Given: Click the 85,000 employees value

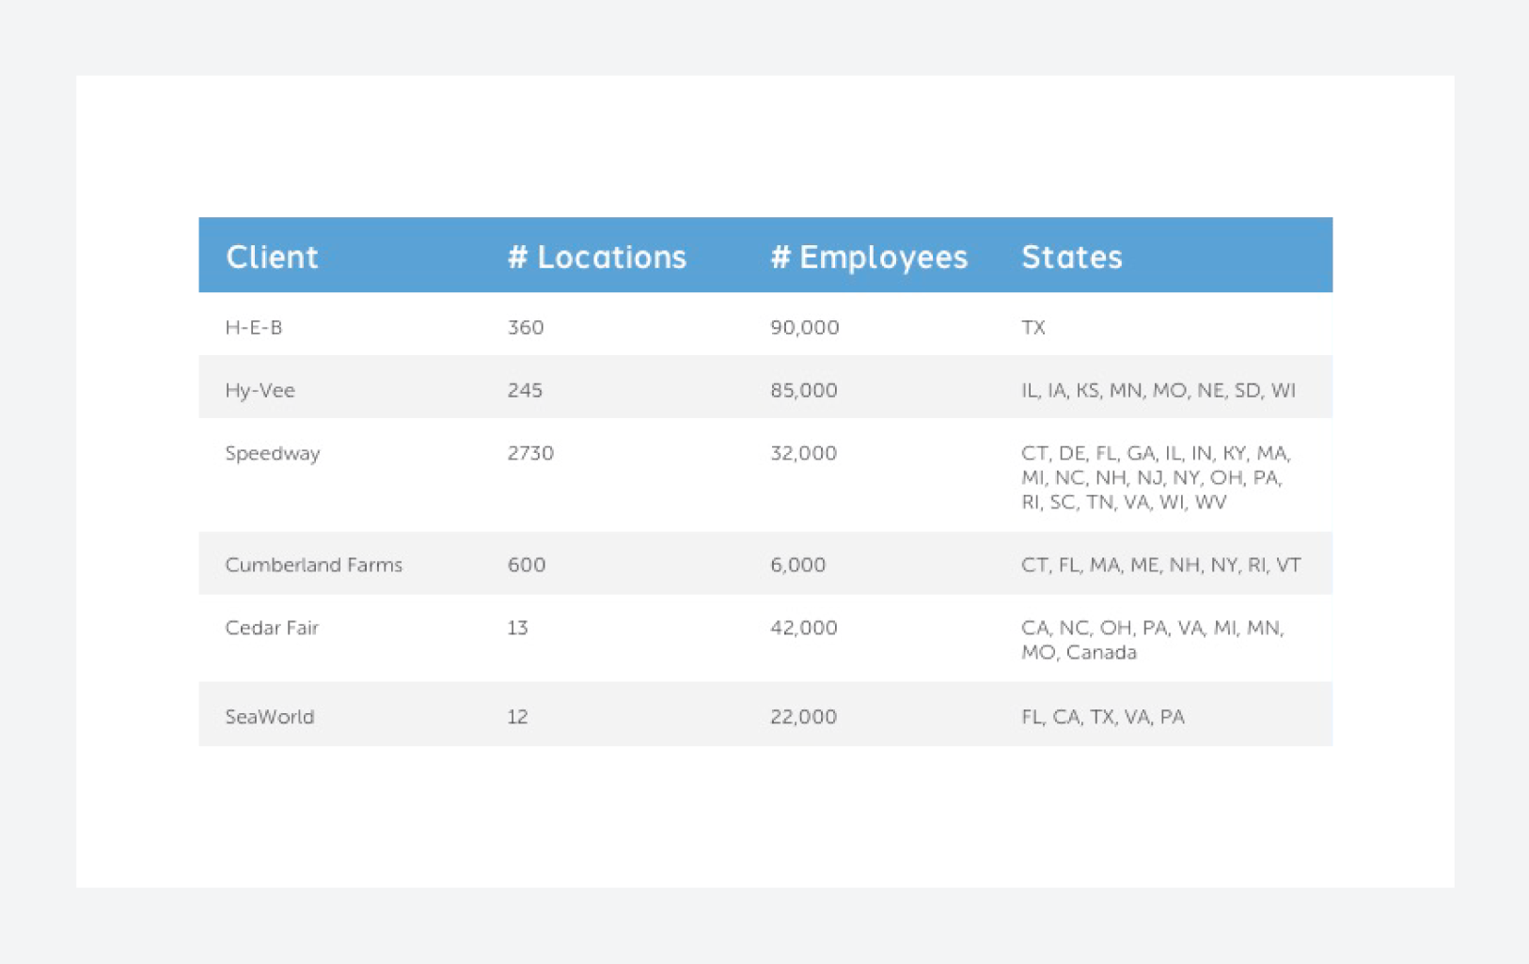Looking at the screenshot, I should pos(804,390).
